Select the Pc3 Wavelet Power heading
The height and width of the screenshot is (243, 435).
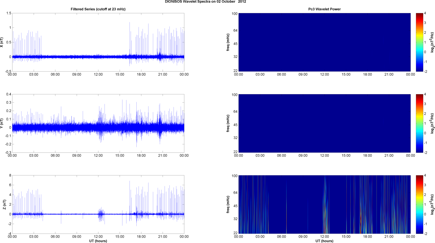(x=324, y=9)
